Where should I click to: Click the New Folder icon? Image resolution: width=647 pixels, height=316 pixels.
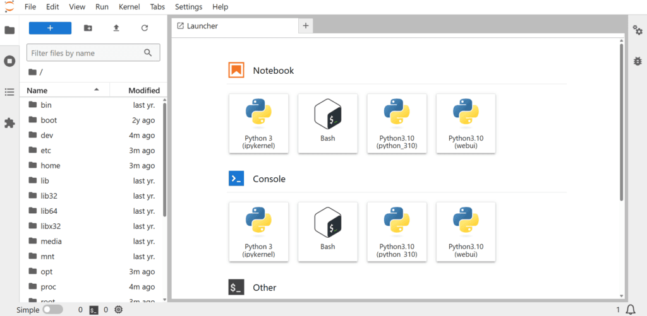88,28
